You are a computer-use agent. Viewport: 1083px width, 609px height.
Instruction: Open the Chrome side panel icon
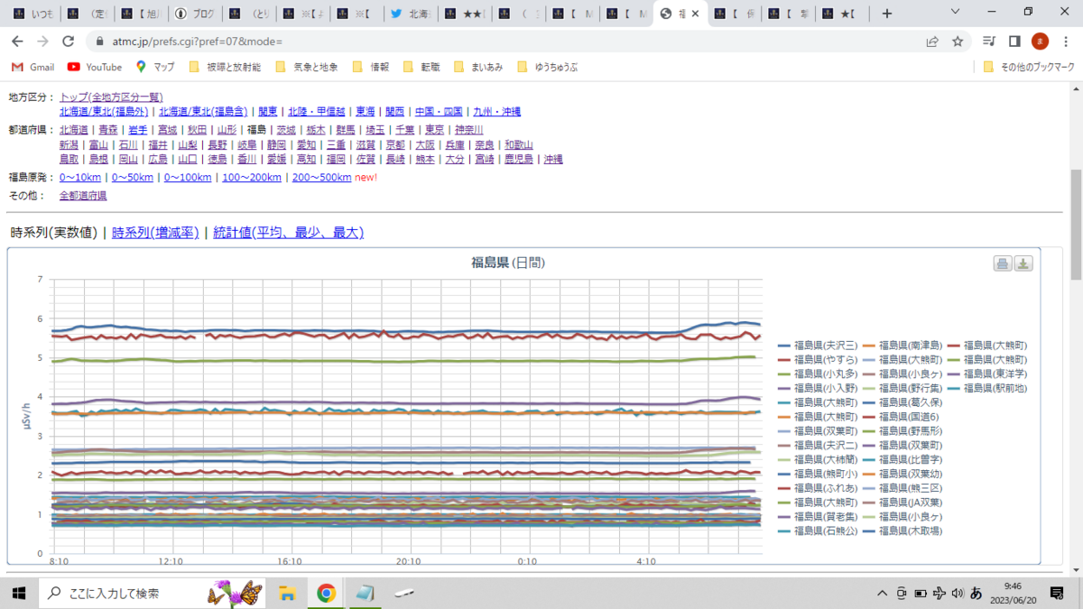coord(1014,42)
